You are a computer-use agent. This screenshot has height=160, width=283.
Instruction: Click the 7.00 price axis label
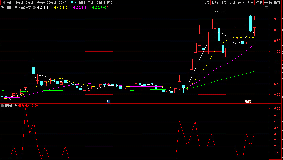click(278, 73)
